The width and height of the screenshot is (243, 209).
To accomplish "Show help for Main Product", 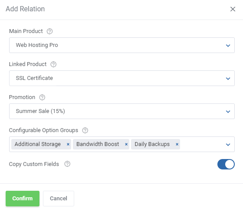I will tap(49, 31).
